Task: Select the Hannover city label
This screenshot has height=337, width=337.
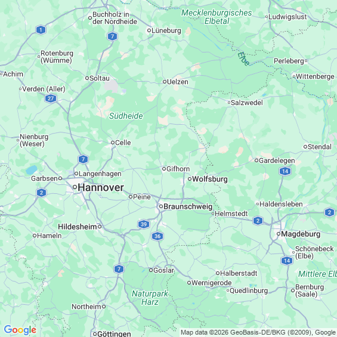Action: pos(101,187)
